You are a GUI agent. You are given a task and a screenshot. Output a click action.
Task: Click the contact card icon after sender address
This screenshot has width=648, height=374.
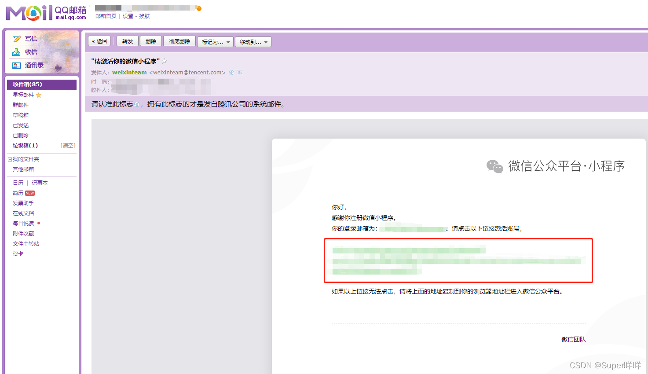240,73
